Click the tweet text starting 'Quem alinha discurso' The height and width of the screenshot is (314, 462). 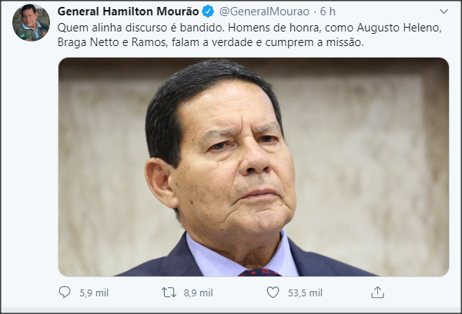pos(249,35)
